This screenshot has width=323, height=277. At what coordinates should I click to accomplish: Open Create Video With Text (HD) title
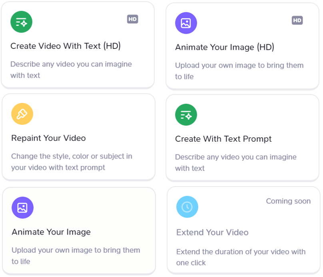pyautogui.click(x=66, y=46)
